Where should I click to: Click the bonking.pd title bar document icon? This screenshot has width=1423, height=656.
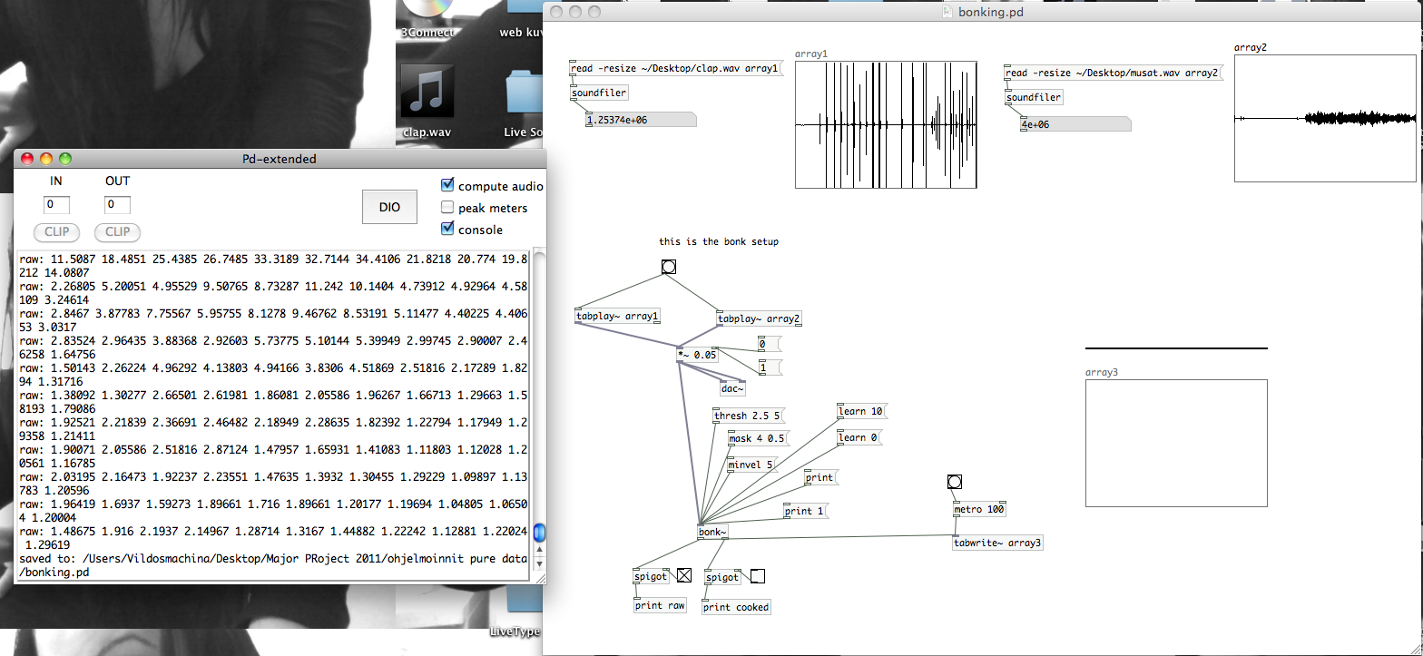click(948, 12)
